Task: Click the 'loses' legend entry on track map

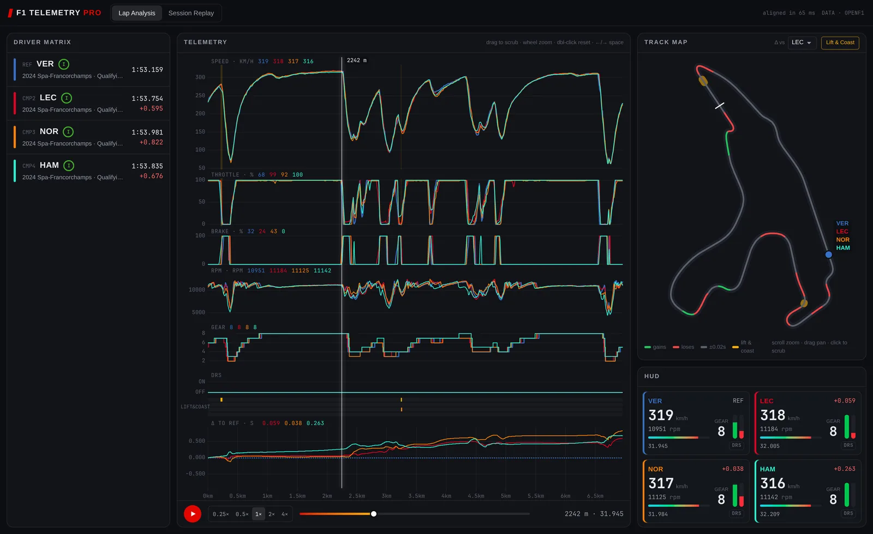Action: (x=684, y=347)
